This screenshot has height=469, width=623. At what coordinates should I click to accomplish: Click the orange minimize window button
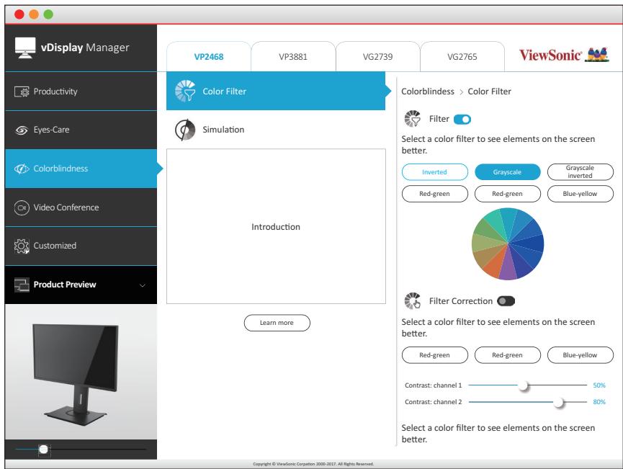(34, 14)
